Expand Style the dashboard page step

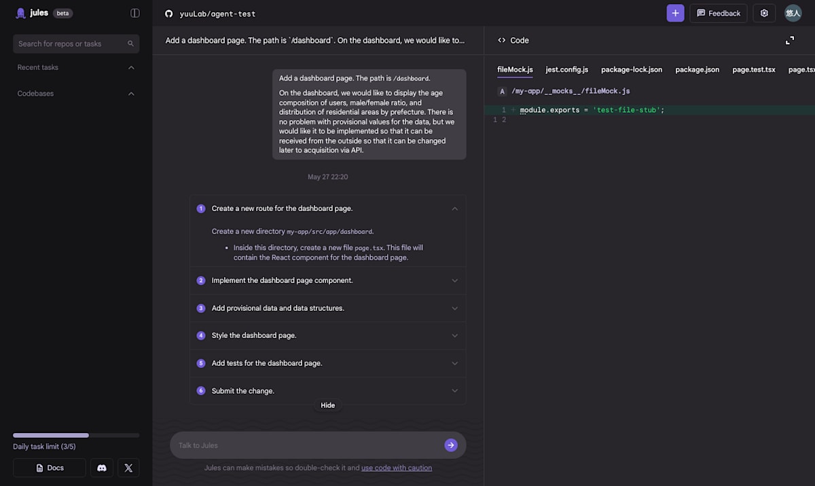click(x=455, y=335)
